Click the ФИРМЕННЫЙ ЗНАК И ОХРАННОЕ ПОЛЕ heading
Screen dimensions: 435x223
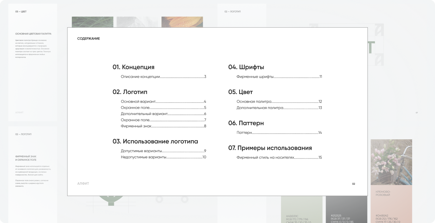(x=26, y=158)
